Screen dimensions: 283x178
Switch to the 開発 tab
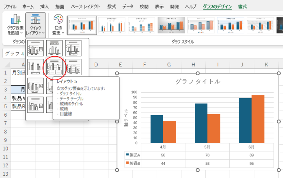(x=175, y=7)
